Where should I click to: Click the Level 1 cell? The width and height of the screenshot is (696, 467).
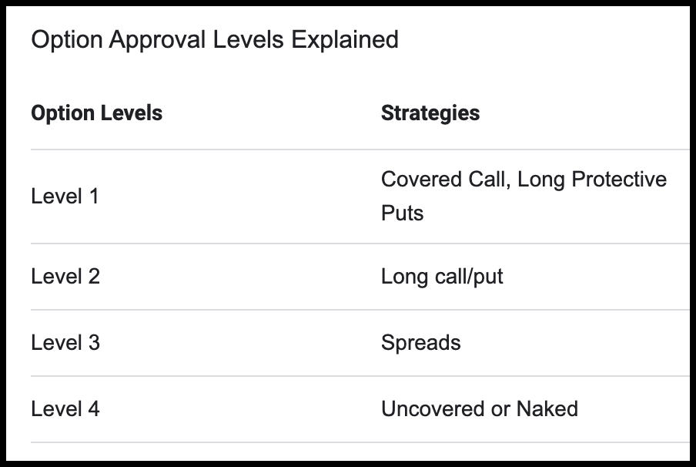(65, 197)
